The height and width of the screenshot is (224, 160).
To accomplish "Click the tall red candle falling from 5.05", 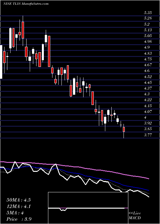I will point(49,51).
